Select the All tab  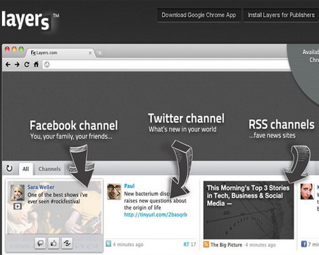tap(26, 169)
